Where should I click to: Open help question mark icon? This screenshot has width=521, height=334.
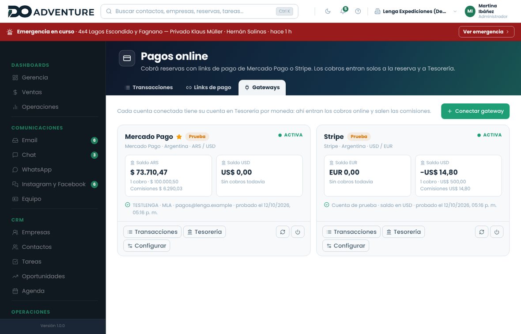(x=358, y=11)
